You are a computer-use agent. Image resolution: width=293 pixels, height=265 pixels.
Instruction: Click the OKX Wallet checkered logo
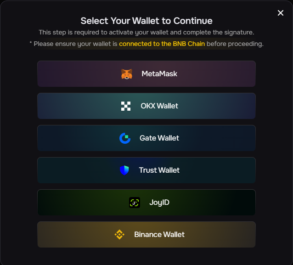(126, 106)
